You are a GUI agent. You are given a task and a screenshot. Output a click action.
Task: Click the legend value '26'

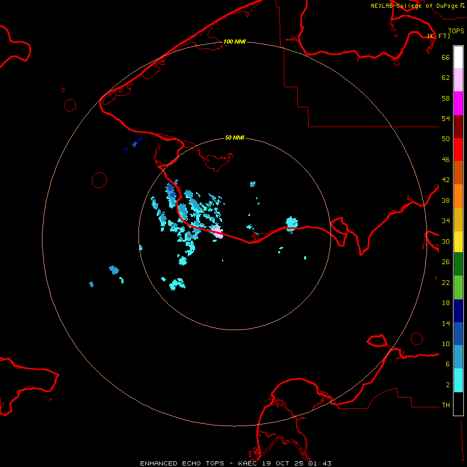pyautogui.click(x=446, y=262)
